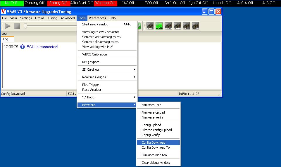Click the Warmup On status indicator
This screenshot has width=281, height=167.
[x=105, y=3]
